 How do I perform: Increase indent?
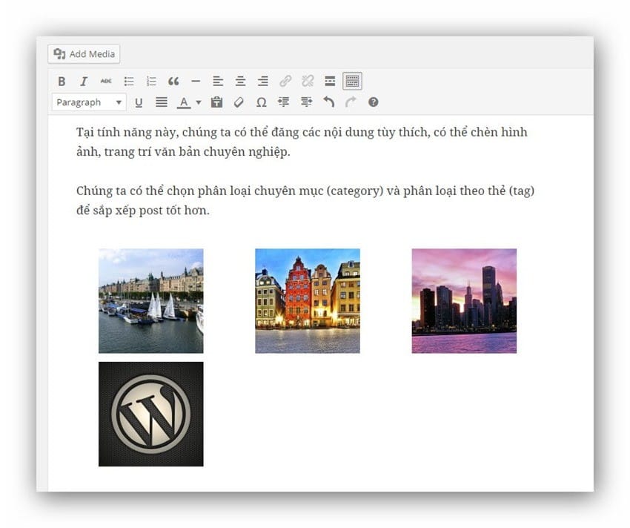tap(306, 102)
